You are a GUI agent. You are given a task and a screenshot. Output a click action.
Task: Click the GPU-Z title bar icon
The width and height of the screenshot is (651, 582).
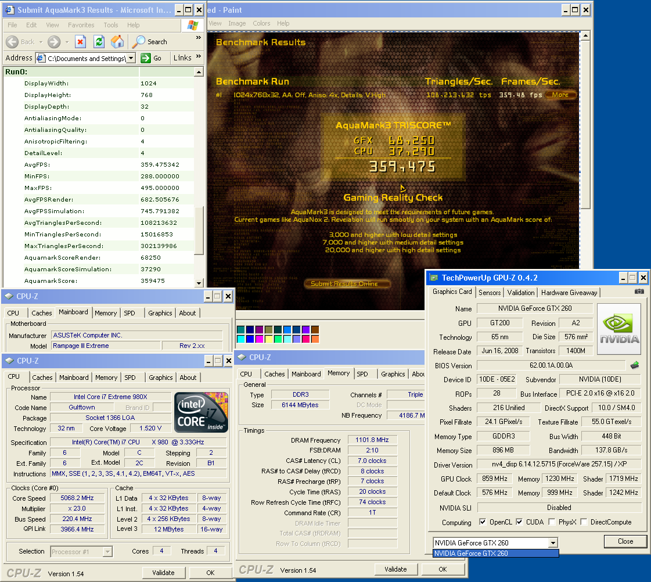[434, 278]
